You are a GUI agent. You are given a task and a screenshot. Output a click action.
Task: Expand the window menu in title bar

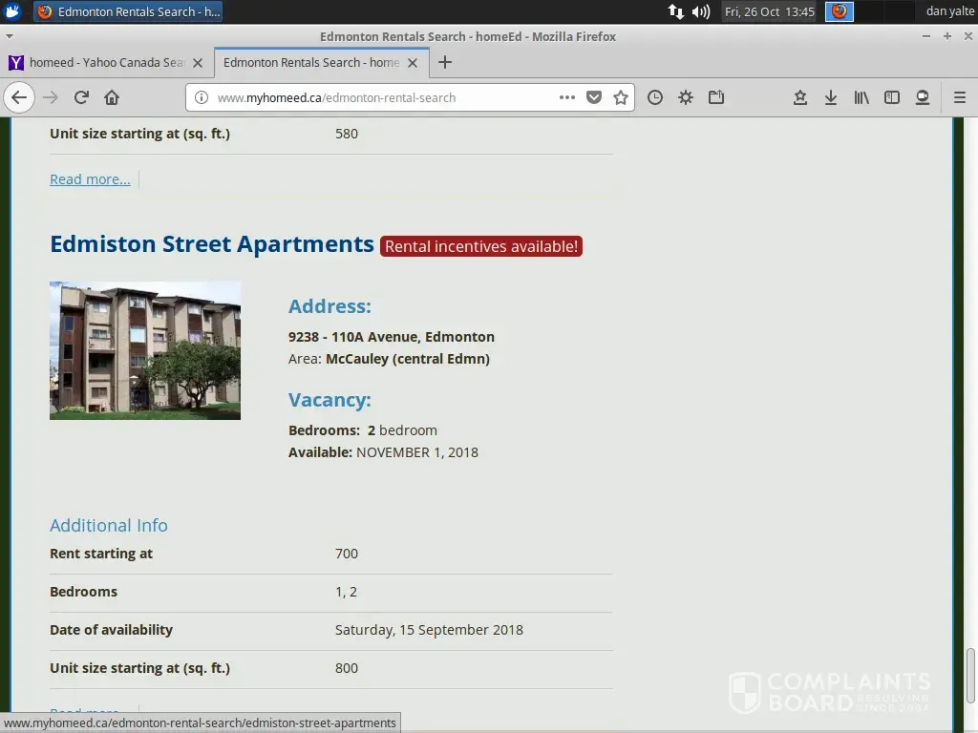[x=10, y=36]
